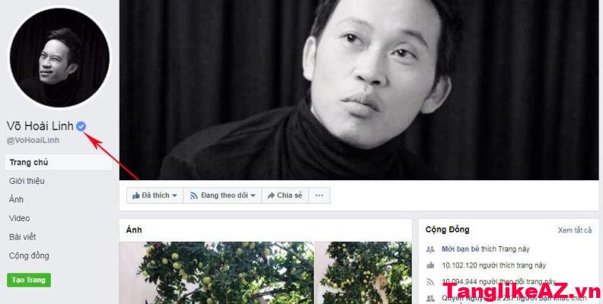Open the first fruit tree photo thumbnail
The image size is (603, 304).
(x=217, y=273)
